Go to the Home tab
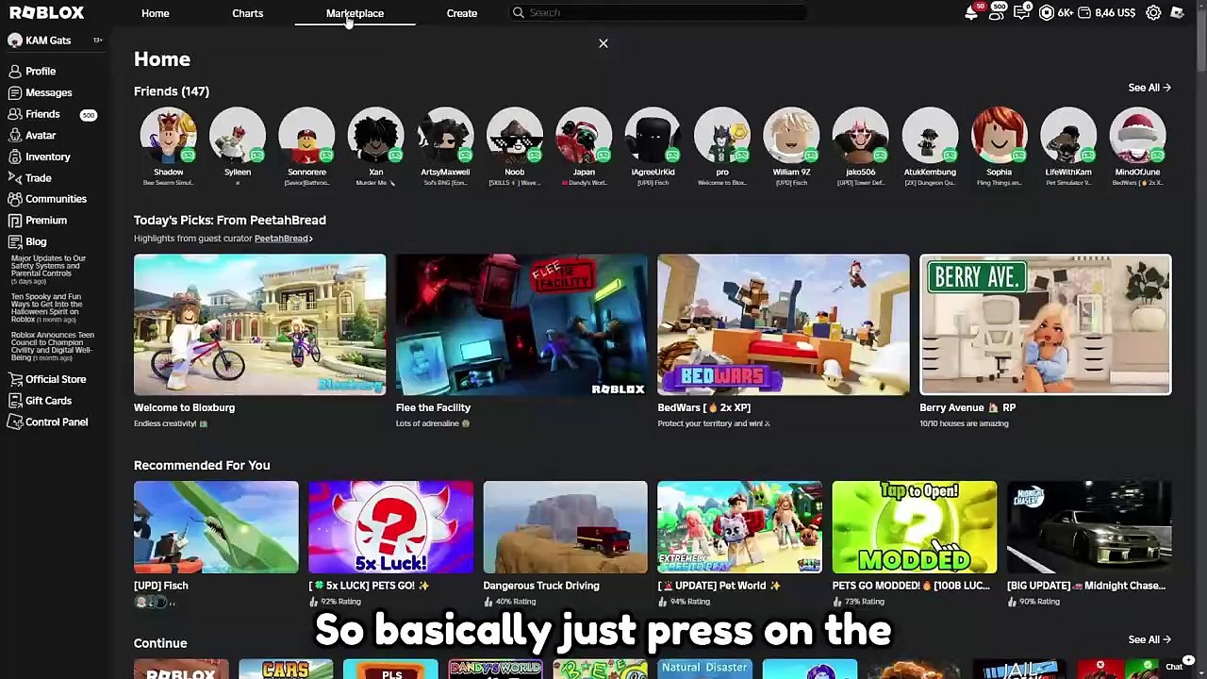Viewport: 1207px width, 679px height. point(156,13)
